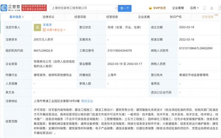The height and width of the screenshot is (138, 221).
Task: Open 关联1家企业 related companies link
Action: [54, 30]
